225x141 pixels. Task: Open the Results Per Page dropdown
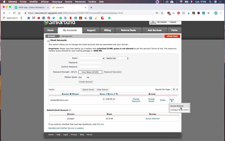[175, 89]
